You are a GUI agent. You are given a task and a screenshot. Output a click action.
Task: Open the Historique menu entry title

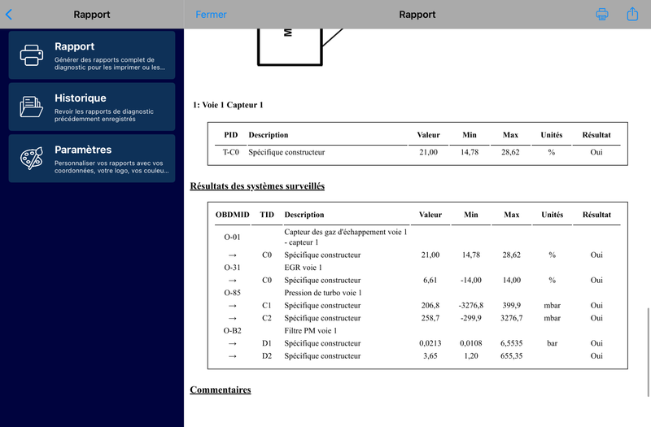click(x=81, y=98)
